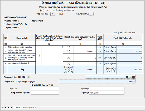Select the Ngày ký date field
145x111 pixels.
click(107, 93)
